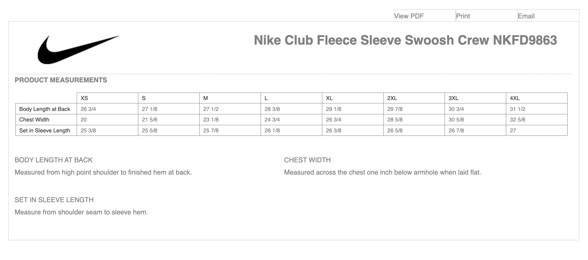Screen dimensions: 588x260
Task: Click the XS body length value 26 3/4
Action: tap(88, 109)
